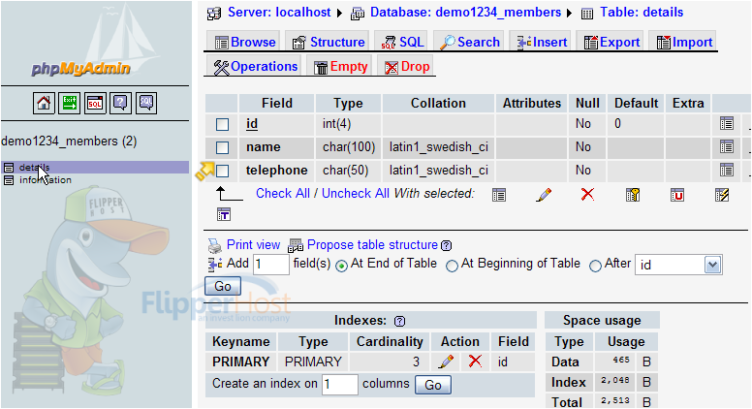Image resolution: width=752 pixels, height=409 pixels.
Task: Select information table in sidebar
Action: [x=46, y=180]
